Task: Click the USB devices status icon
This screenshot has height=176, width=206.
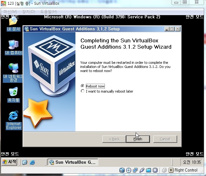Action: click(142, 170)
